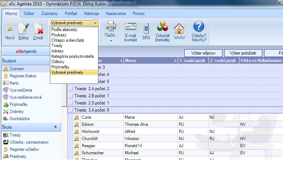Select Prijímačky in dropdown list
Viewport: 283px width, 170px height.
pyautogui.click(x=74, y=67)
